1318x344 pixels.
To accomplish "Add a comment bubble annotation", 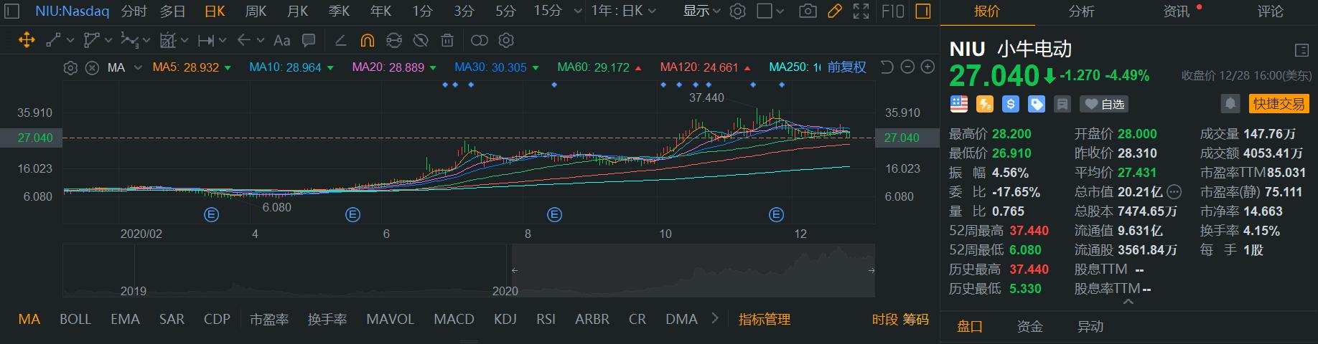I will [309, 40].
